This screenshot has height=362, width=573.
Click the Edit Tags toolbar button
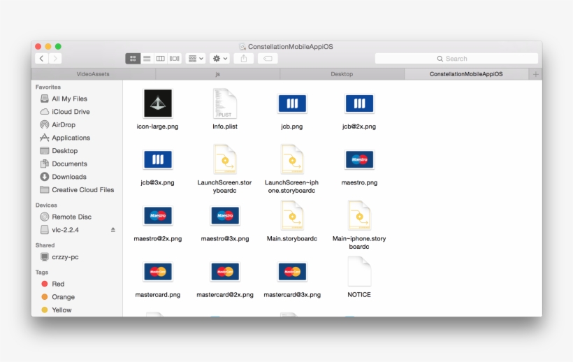[268, 59]
